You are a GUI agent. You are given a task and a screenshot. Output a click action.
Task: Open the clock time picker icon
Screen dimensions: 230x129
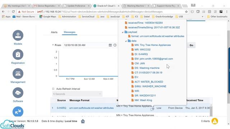click(x=115, y=45)
